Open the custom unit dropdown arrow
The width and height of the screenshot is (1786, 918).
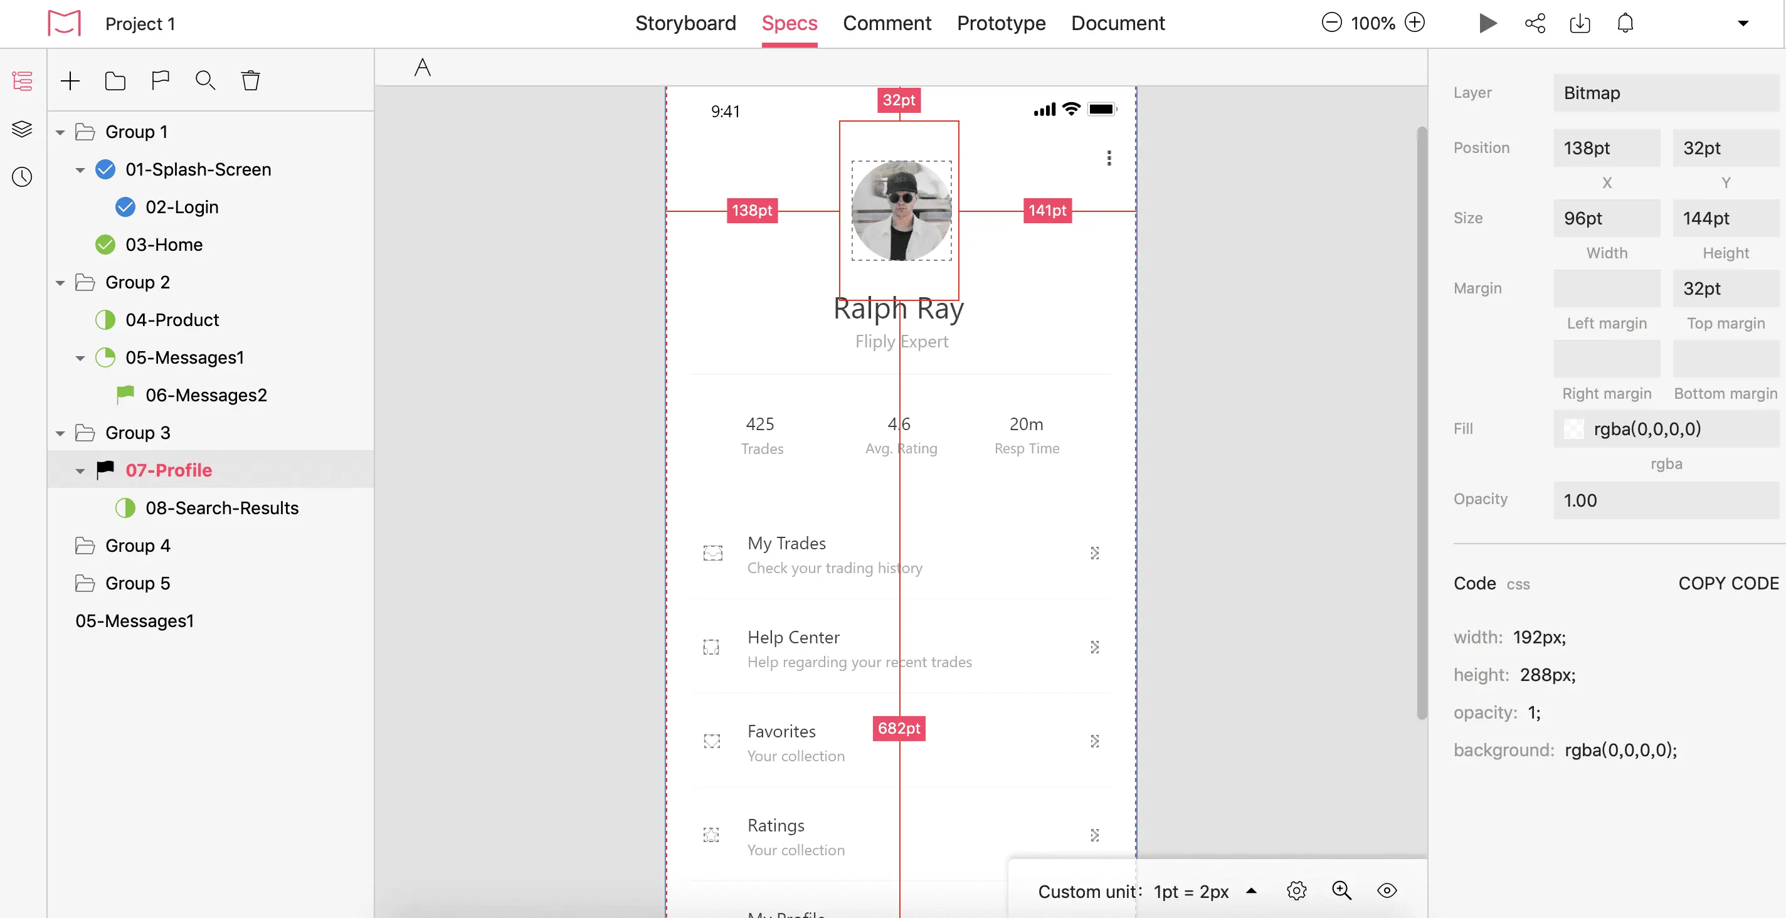coord(1252,891)
